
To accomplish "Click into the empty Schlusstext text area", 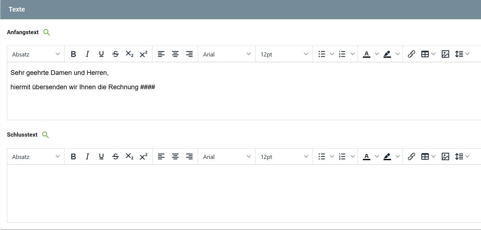I will (243, 193).
